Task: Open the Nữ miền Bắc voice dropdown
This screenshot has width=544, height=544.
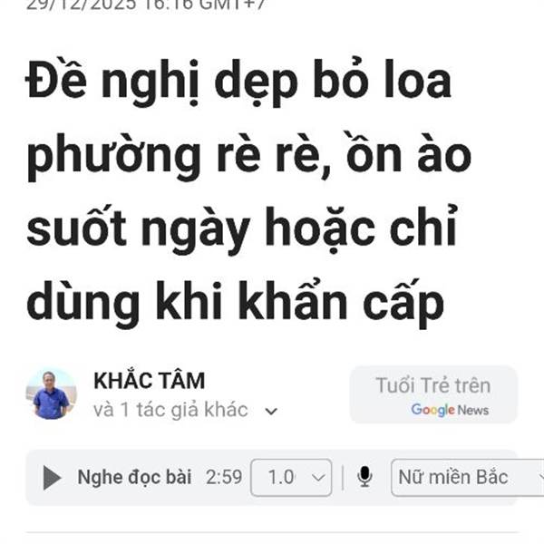Action: 467,478
